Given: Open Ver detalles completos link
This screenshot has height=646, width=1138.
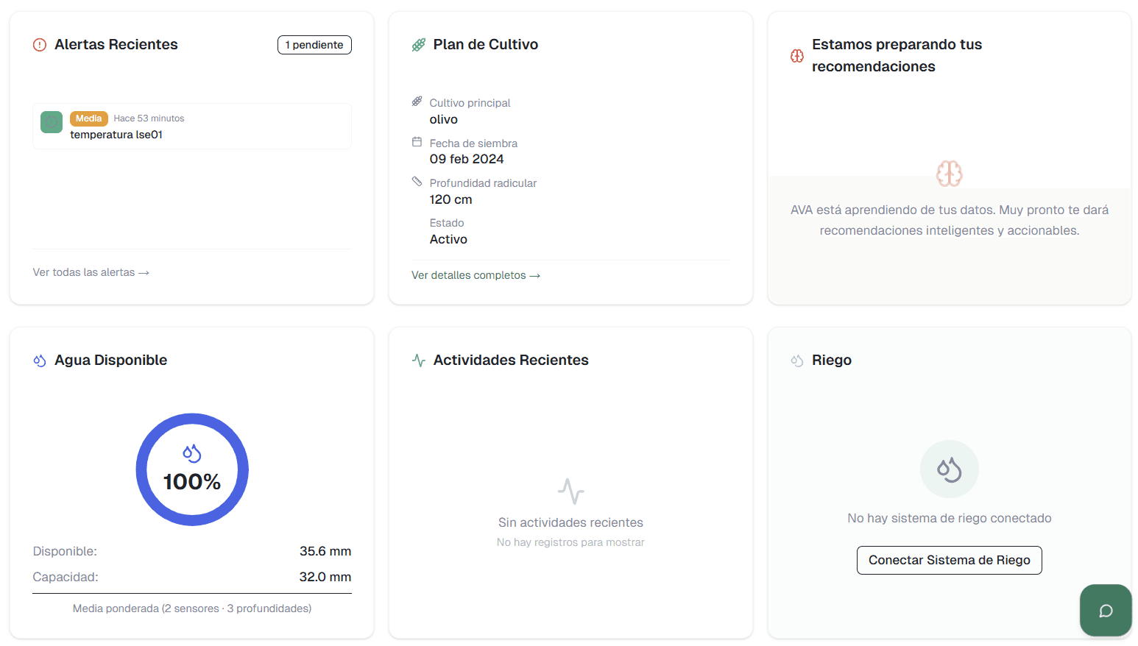Looking at the screenshot, I should click(476, 275).
